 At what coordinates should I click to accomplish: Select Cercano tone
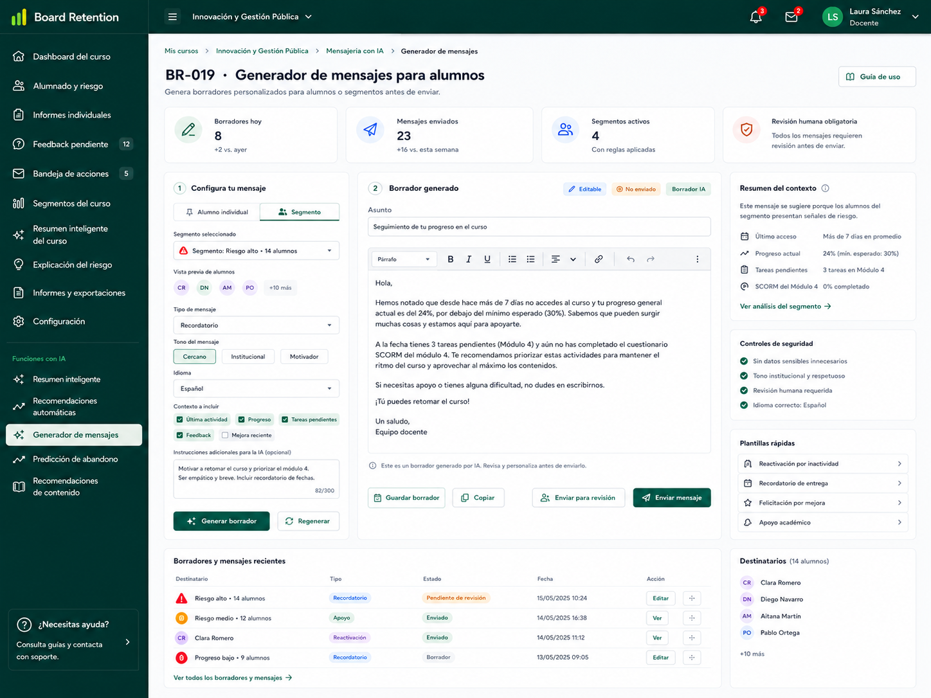click(x=194, y=357)
